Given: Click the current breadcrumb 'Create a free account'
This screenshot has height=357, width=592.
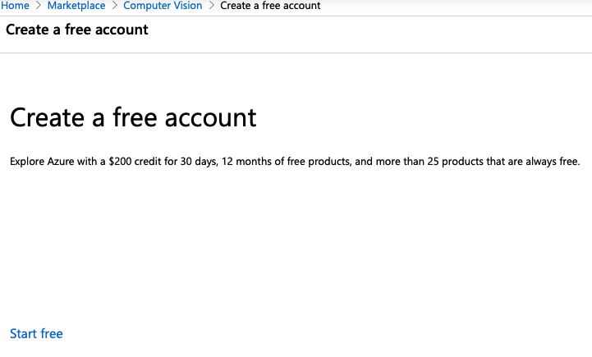Looking at the screenshot, I should pyautogui.click(x=270, y=6).
